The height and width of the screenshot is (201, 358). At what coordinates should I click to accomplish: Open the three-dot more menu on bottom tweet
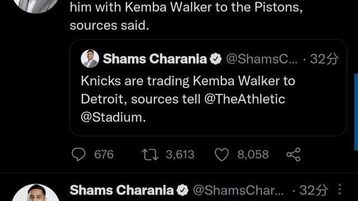[340, 189]
